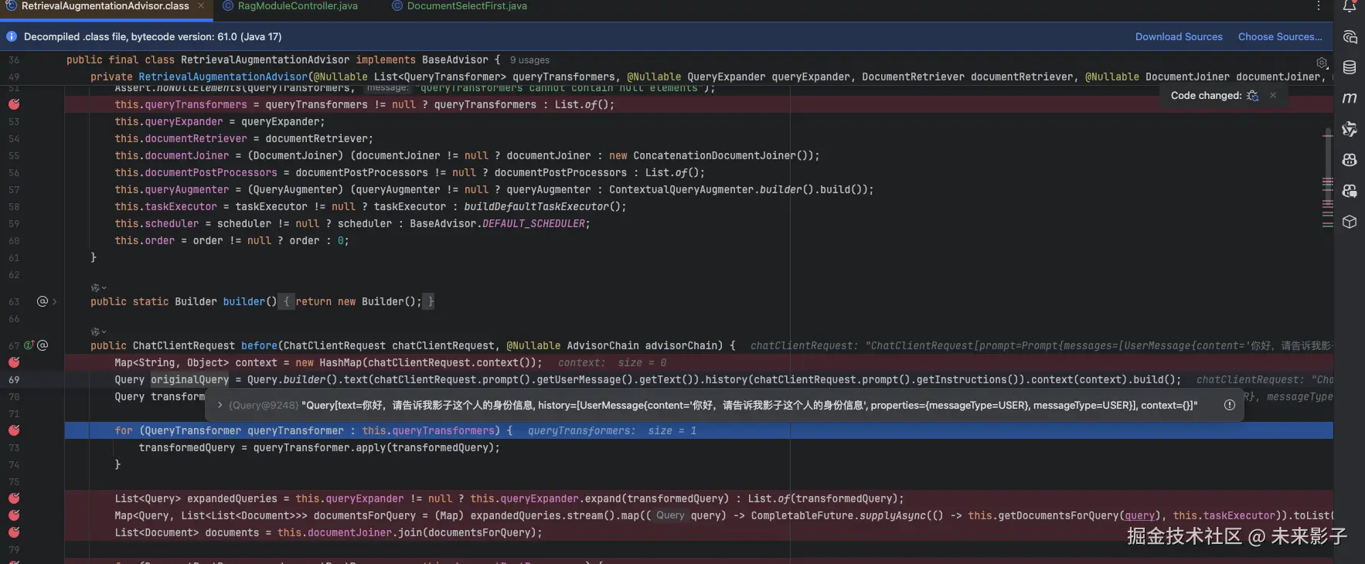Viewport: 1365px width, 564px height.
Task: Click the originalQuery variable on line 69
Action: point(189,379)
